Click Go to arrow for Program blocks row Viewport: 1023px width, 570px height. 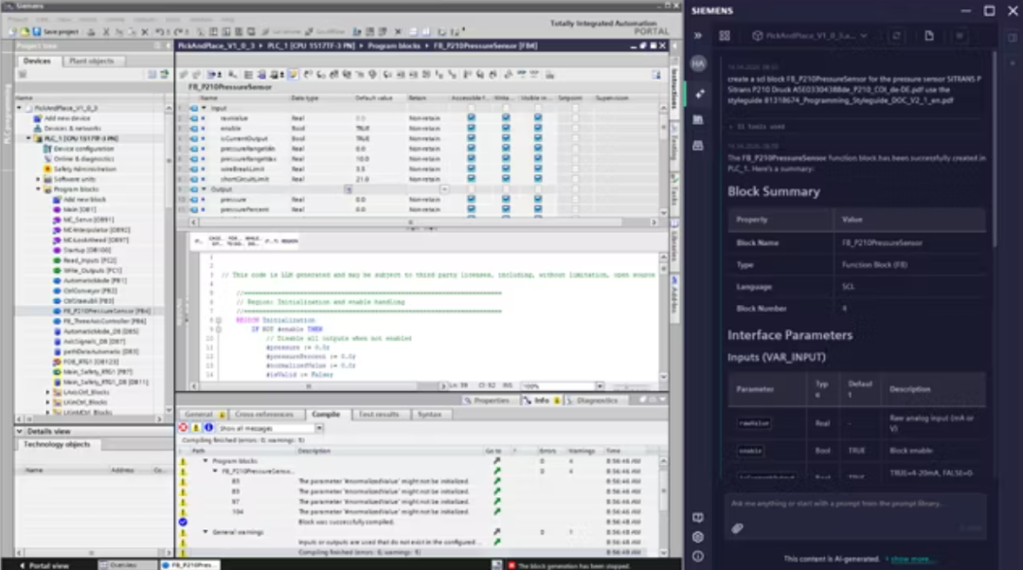tap(496, 461)
